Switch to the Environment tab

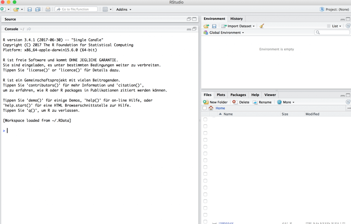pos(215,18)
